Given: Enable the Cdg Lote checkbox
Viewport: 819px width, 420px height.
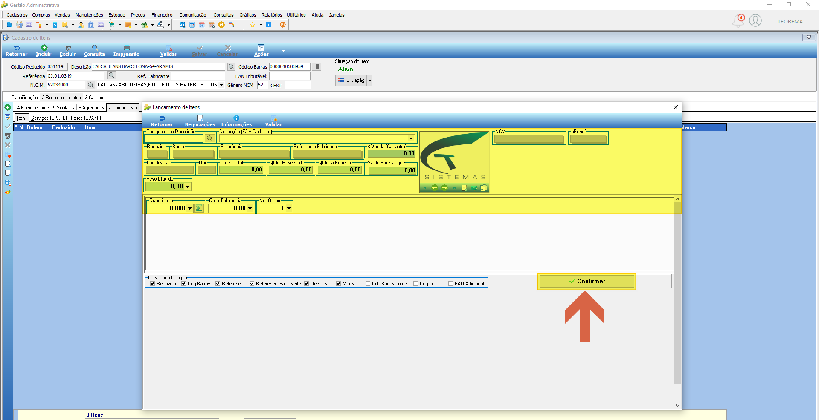Looking at the screenshot, I should point(415,283).
